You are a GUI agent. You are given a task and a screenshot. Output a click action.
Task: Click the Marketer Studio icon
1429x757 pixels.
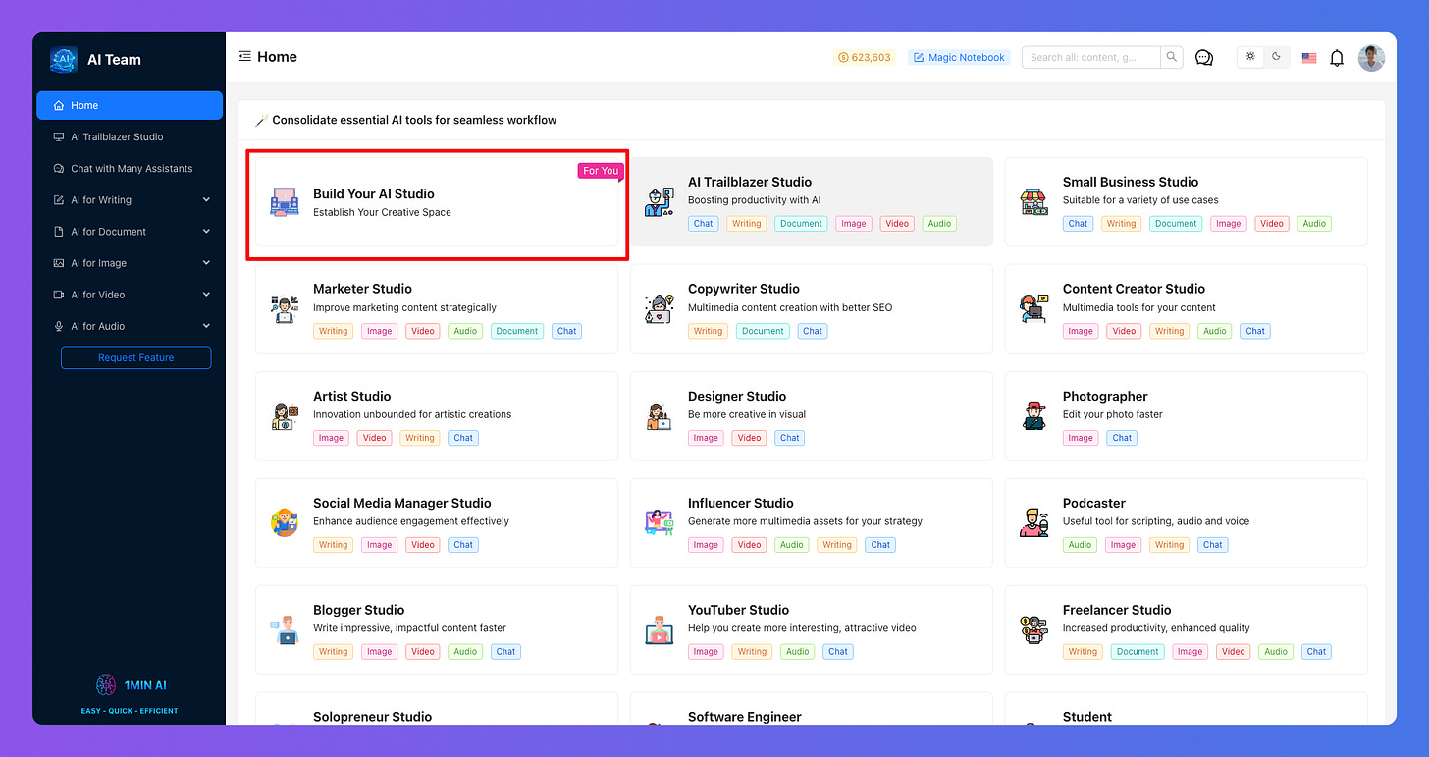coord(285,309)
